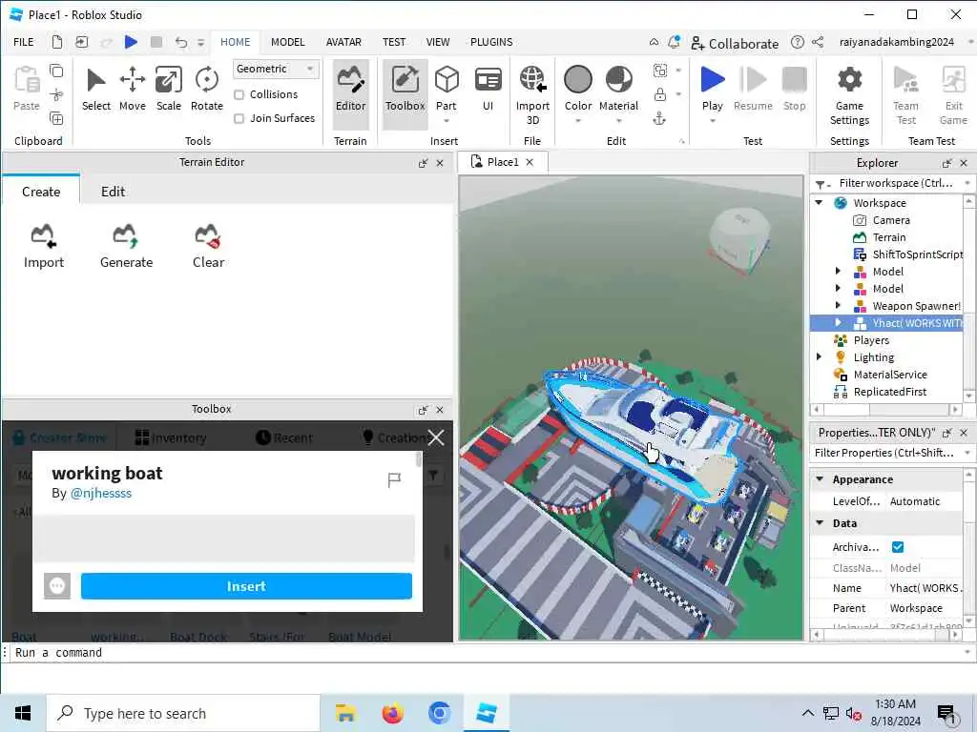The image size is (977, 732).
Task: Expand the Lighting node
Action: pos(819,356)
